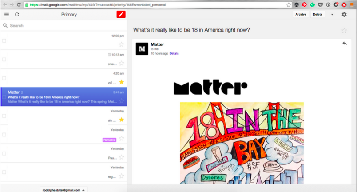Click the email subject heading text
Viewport: 357px width, 192px height.
tap(191, 30)
